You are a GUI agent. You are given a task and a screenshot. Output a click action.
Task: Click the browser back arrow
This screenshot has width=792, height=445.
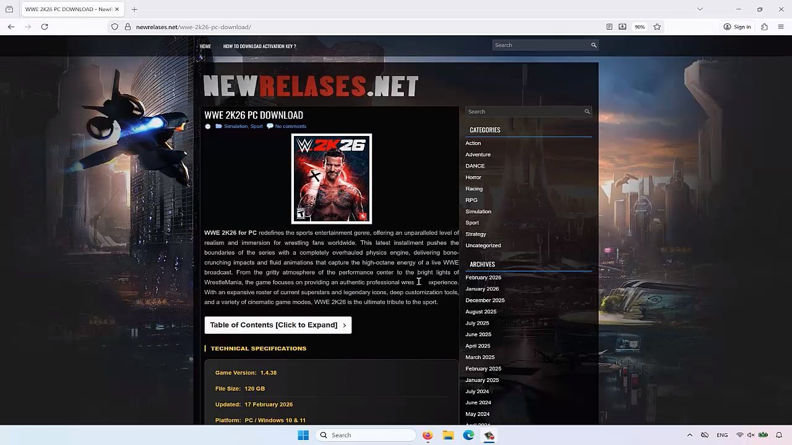[x=11, y=27]
